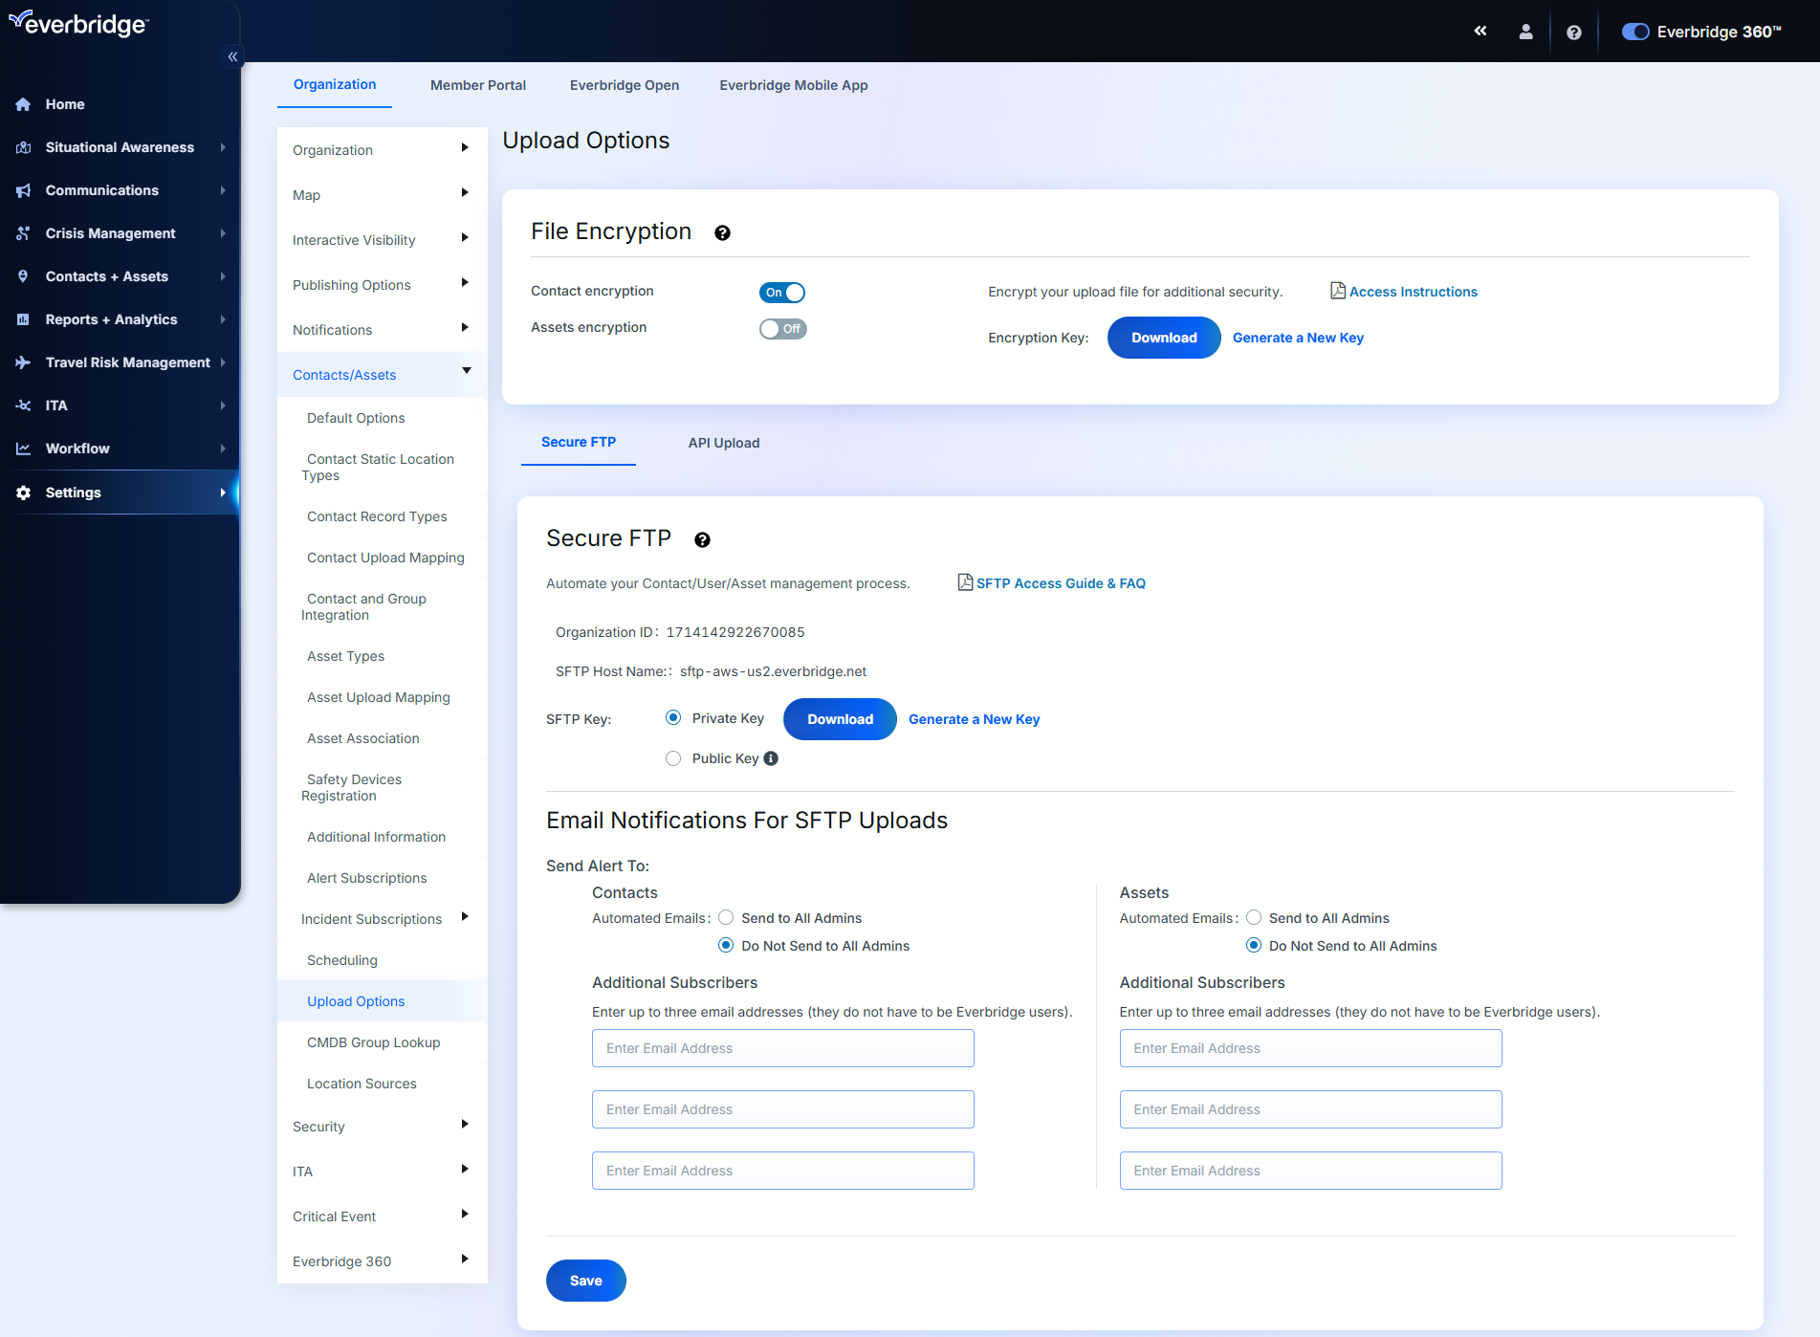Viewport: 1820px width, 1337px height.
Task: Open the SFTP Access Guide PDF icon
Action: pyautogui.click(x=963, y=582)
